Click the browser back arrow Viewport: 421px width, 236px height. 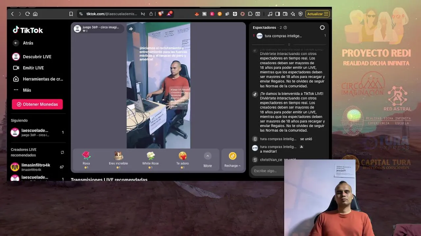12,14
